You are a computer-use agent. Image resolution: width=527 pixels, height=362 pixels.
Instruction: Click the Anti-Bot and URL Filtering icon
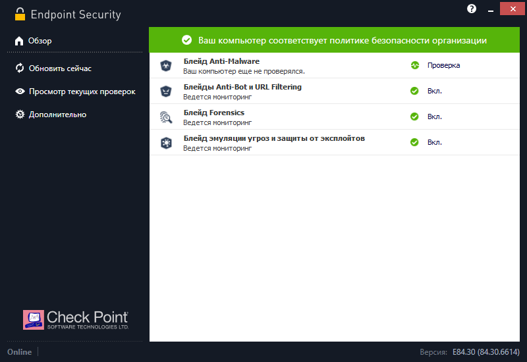click(165, 91)
